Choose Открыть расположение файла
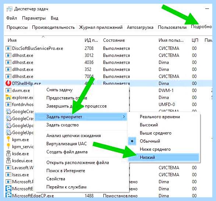 (81, 163)
